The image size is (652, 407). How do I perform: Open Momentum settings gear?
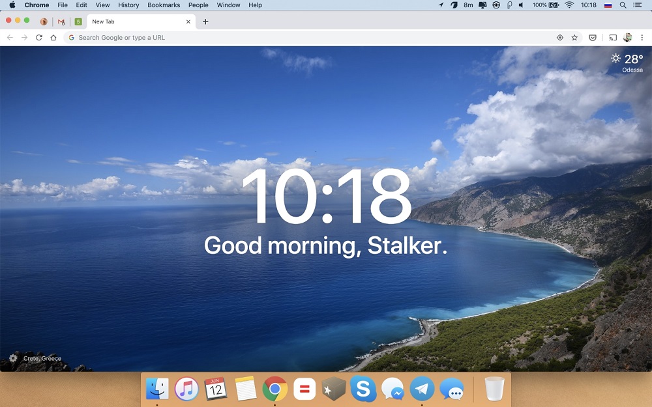coord(13,358)
